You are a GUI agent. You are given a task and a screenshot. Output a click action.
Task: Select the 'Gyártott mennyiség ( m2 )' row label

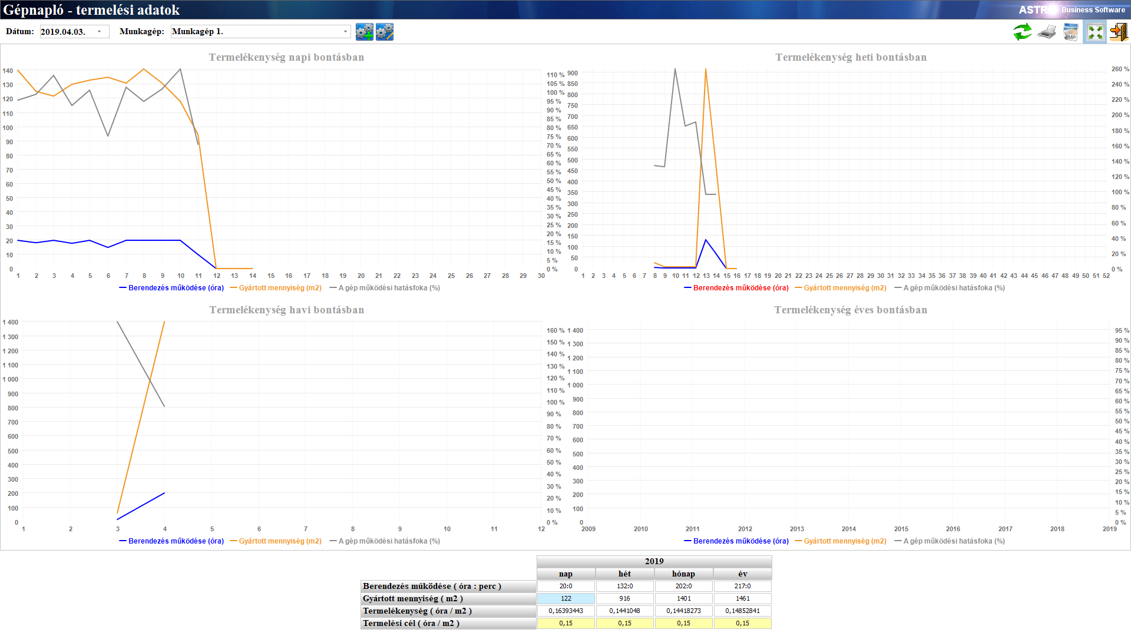(x=448, y=598)
